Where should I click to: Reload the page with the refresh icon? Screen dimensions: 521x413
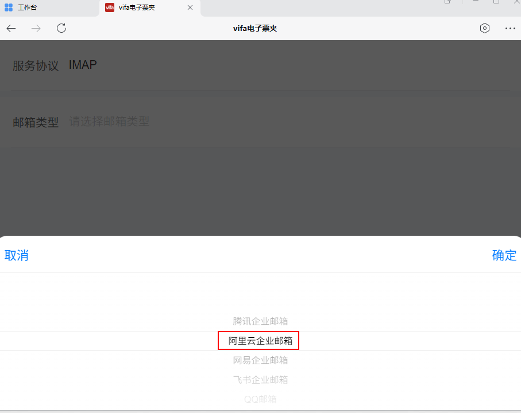(61, 29)
